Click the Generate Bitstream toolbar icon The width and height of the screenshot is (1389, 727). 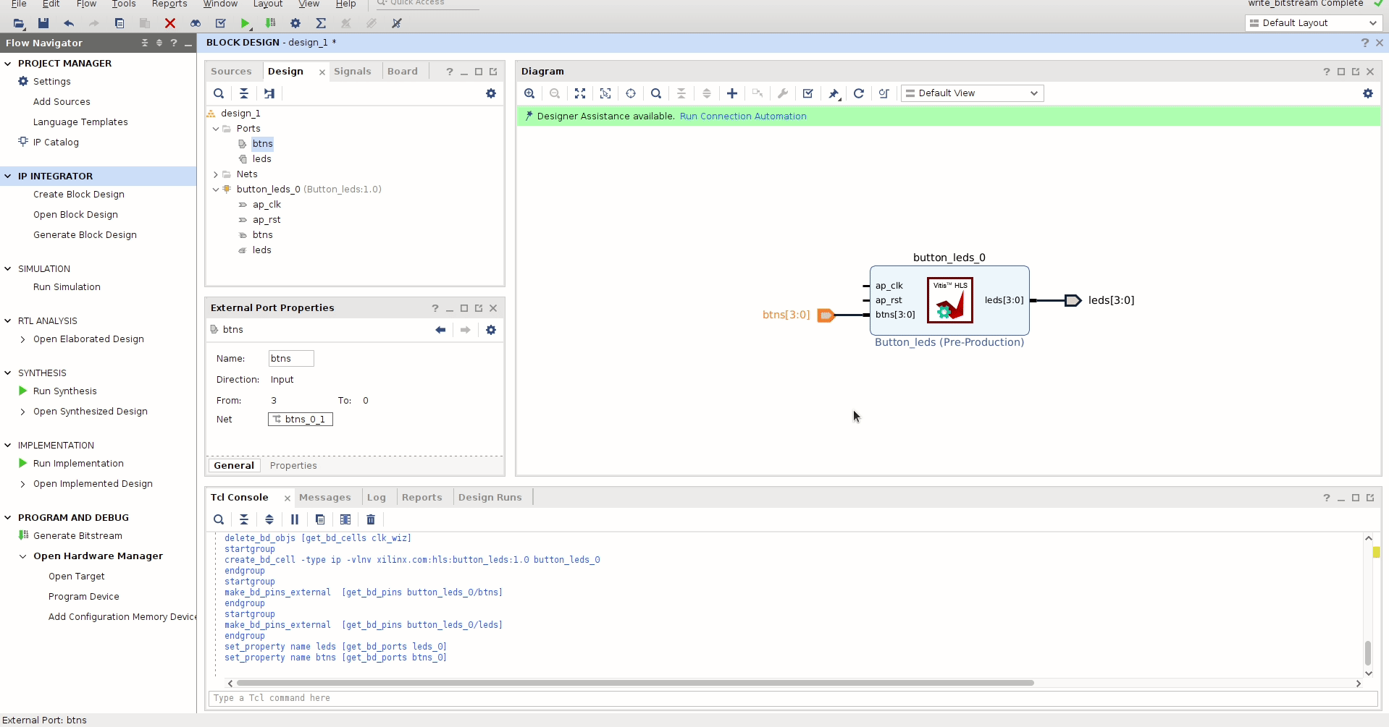[270, 23]
